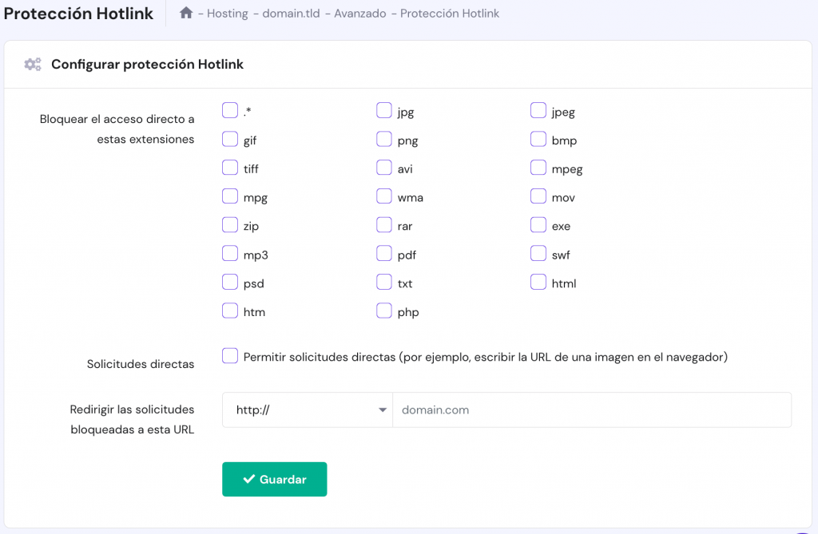Image resolution: width=818 pixels, height=534 pixels.
Task: Check the jpg extension
Action: (384, 110)
